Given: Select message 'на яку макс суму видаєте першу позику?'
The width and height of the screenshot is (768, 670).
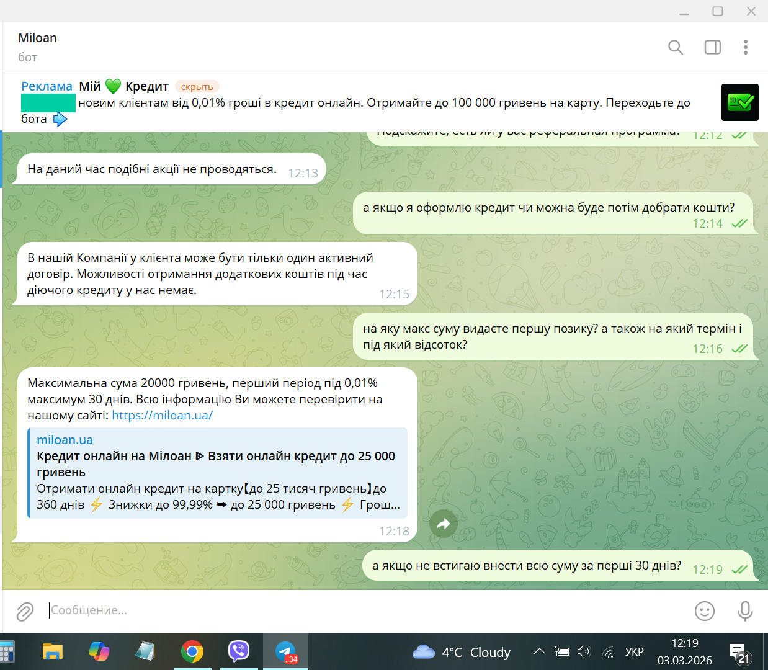Looking at the screenshot, I should tap(556, 336).
